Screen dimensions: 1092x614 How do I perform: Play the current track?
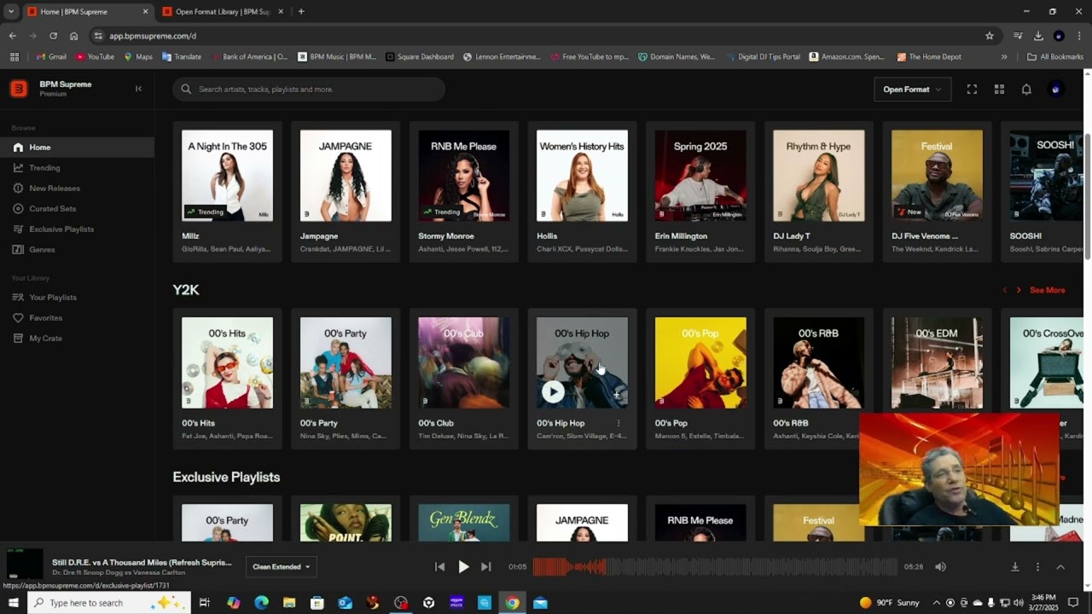(463, 567)
